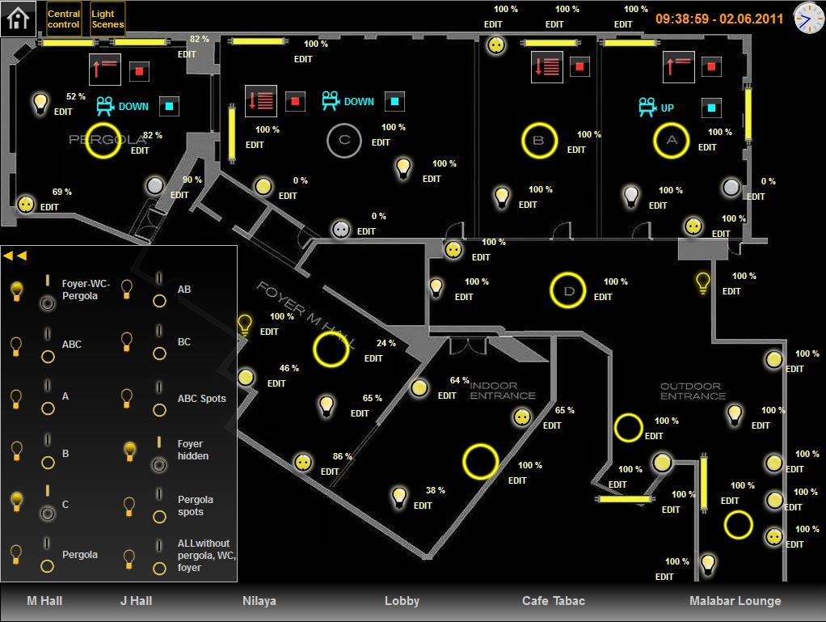
Task: Collapse the light scenes panel with the arrows
Action: [x=15, y=256]
